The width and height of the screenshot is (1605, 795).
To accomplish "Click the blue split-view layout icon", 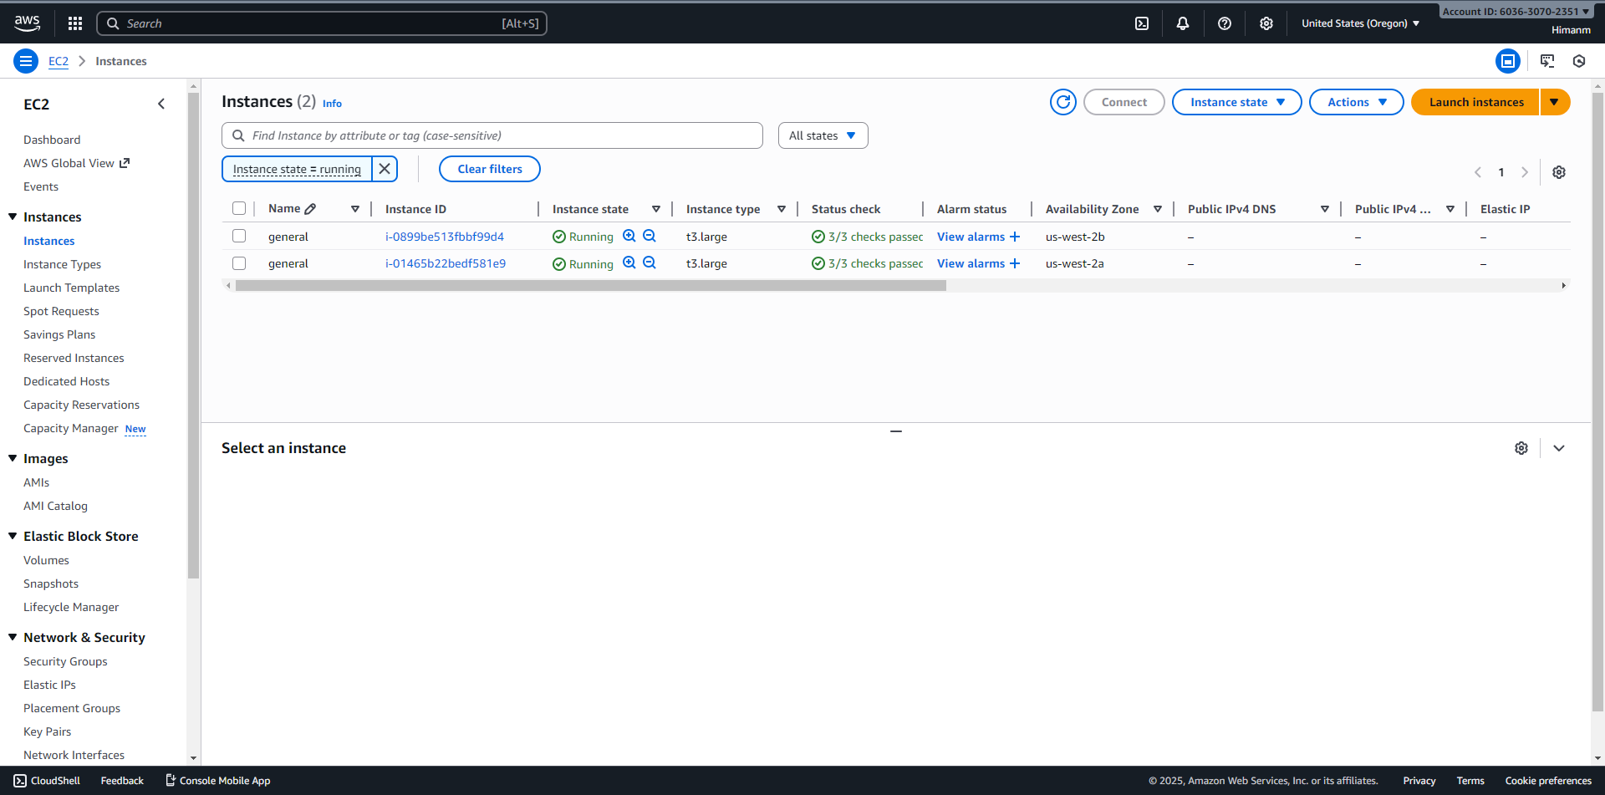I will click(x=1507, y=61).
